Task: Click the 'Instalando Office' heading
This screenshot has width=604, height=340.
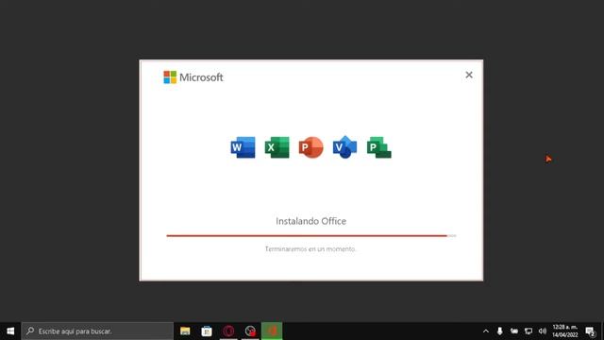Action: click(310, 221)
